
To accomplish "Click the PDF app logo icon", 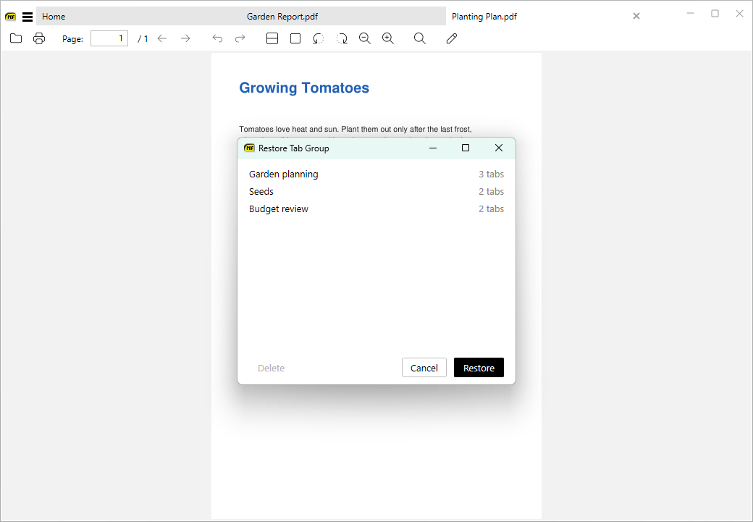I will [x=11, y=17].
